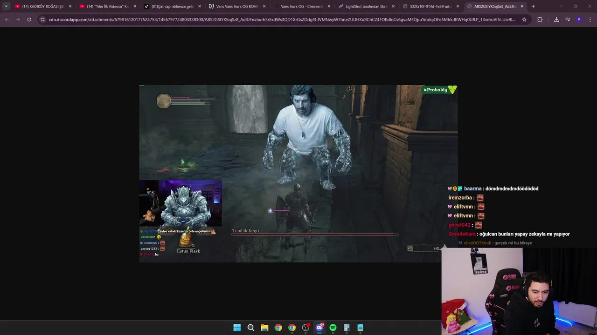Open the Chrome three-dot menu
This screenshot has width=597, height=335.
(x=590, y=20)
